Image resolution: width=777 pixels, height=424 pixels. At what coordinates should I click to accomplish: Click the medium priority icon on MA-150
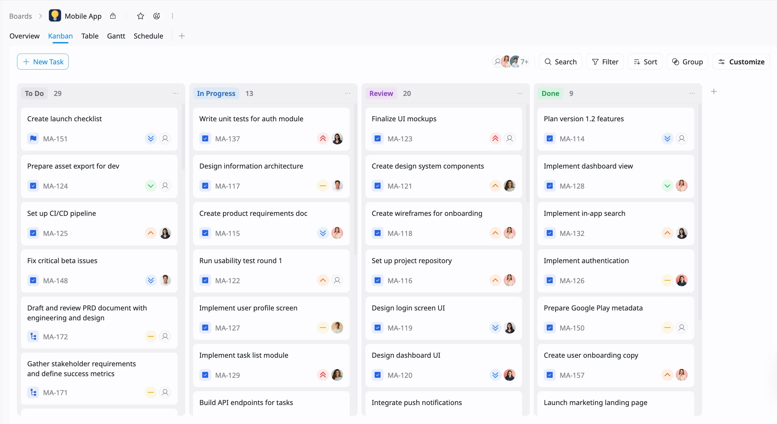(x=668, y=327)
